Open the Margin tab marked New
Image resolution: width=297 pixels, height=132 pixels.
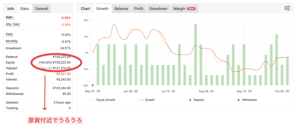click(x=184, y=9)
